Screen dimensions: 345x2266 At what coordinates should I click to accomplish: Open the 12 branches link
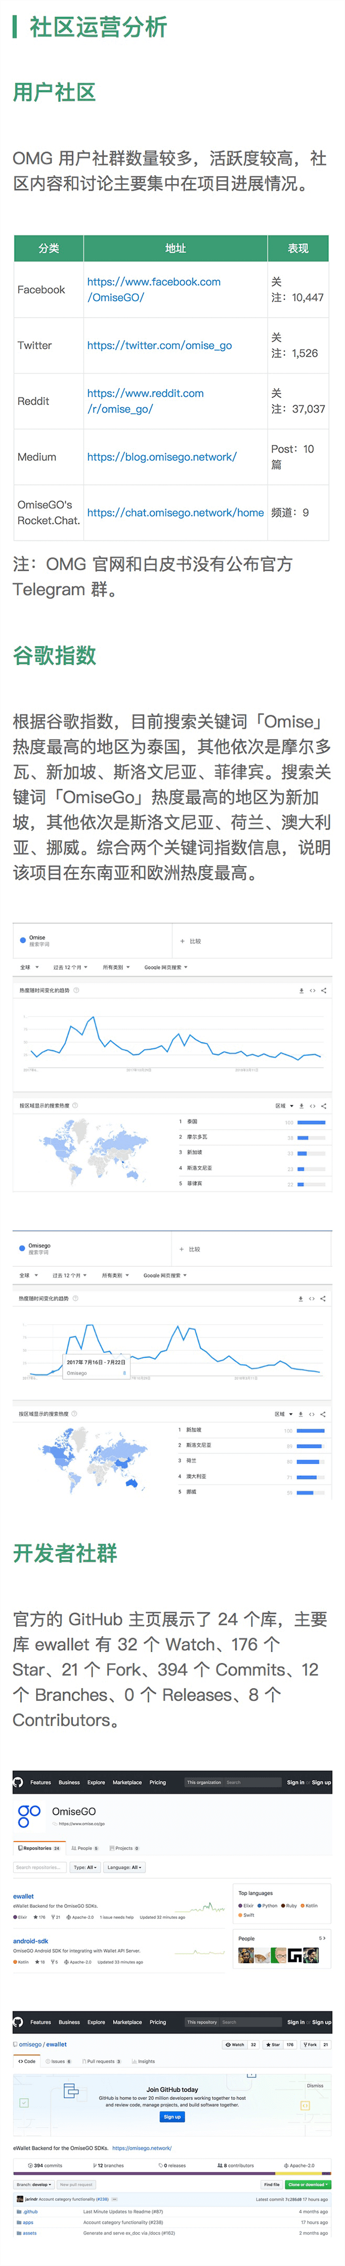pyautogui.click(x=109, y=2166)
